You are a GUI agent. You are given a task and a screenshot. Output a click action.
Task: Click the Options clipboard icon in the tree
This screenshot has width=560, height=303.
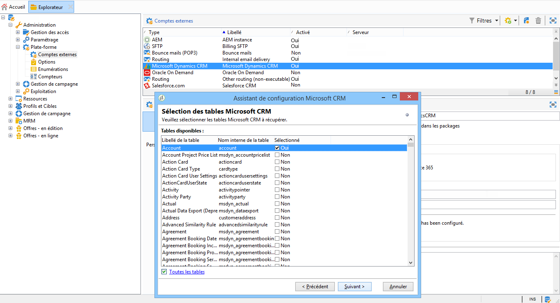pos(34,62)
